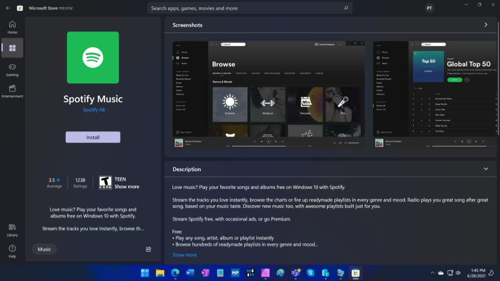This screenshot has width=500, height=281.
Task: Click the back arrow in title bar
Action: (8, 8)
